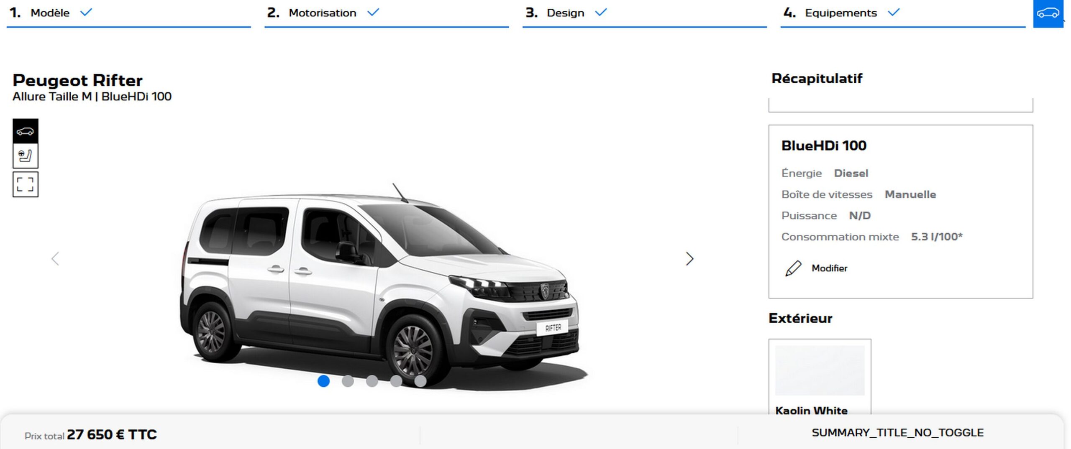Go to the Design step
1071x449 pixels.
click(x=565, y=13)
